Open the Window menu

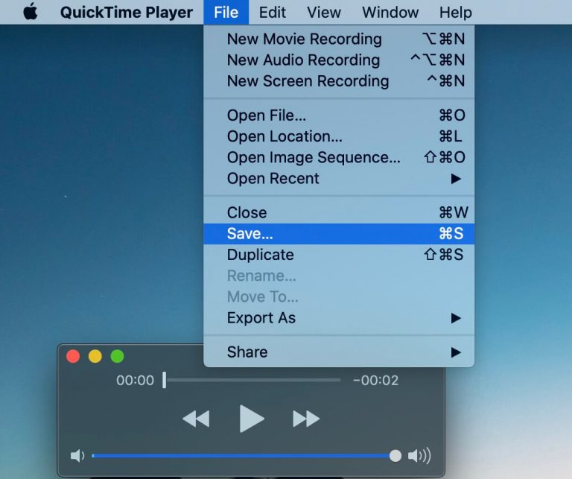[x=390, y=13]
